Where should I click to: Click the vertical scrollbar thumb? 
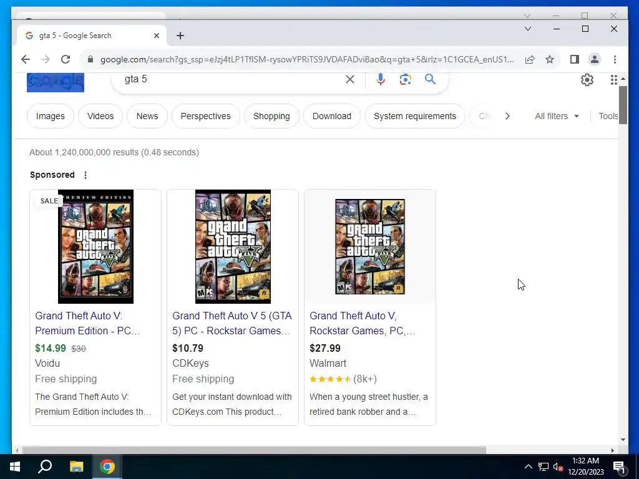(x=623, y=105)
